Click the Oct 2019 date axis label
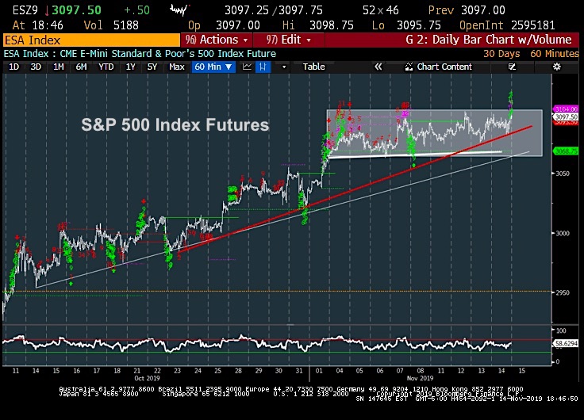 [147, 378]
